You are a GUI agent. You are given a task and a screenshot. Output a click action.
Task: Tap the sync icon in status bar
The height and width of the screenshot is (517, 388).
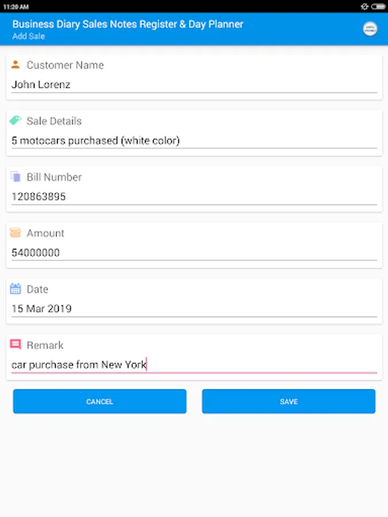(x=364, y=6)
